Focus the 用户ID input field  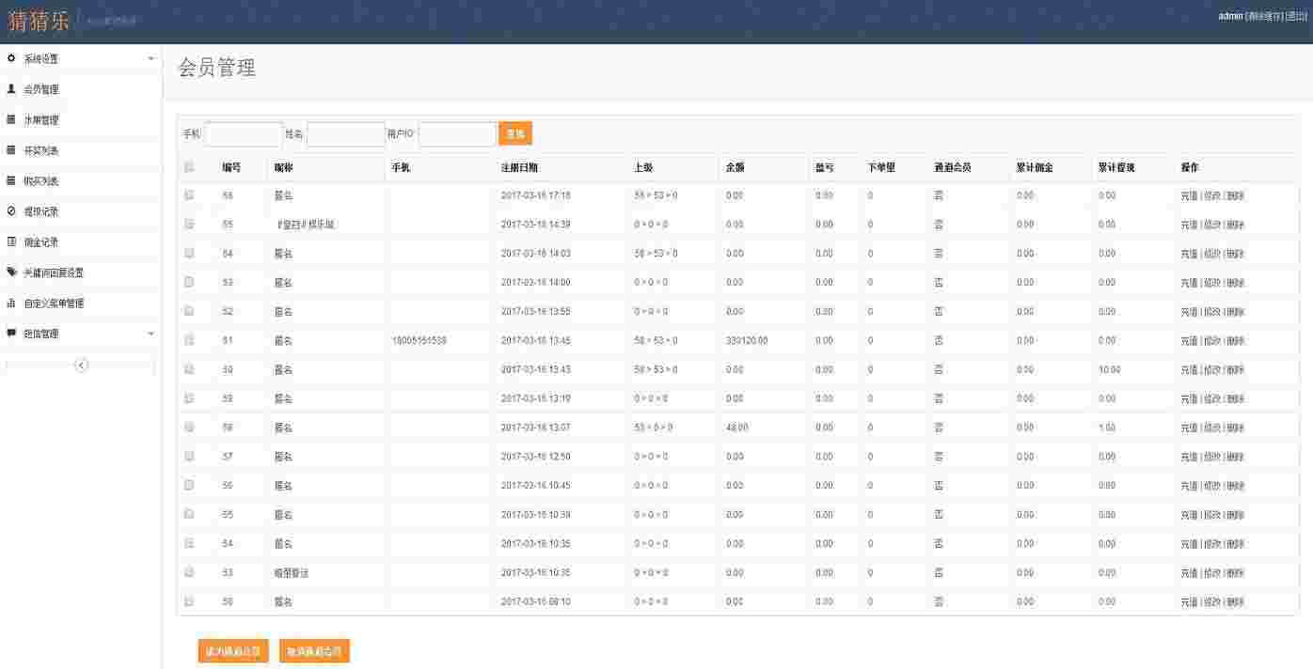click(x=456, y=134)
